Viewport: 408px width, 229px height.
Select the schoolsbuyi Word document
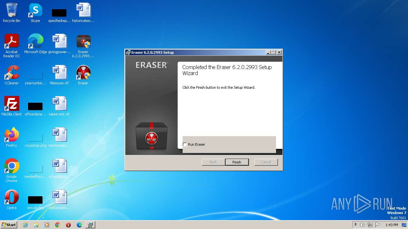[59, 169]
